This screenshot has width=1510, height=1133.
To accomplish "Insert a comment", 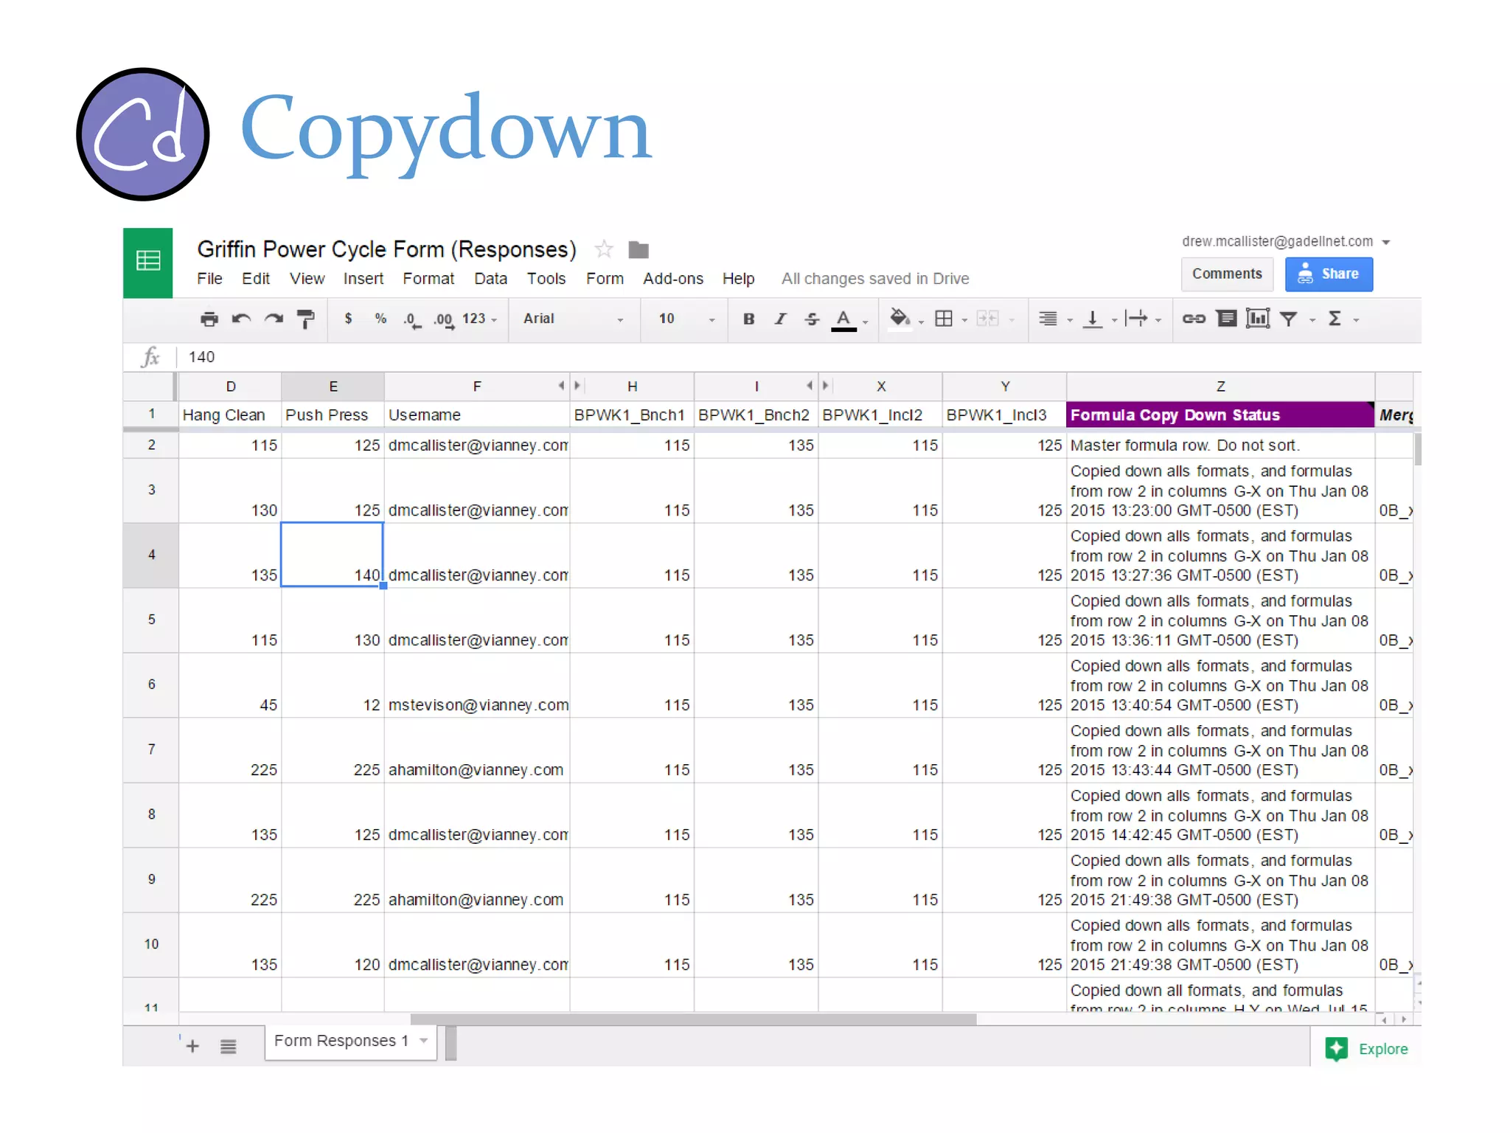I will (1226, 319).
